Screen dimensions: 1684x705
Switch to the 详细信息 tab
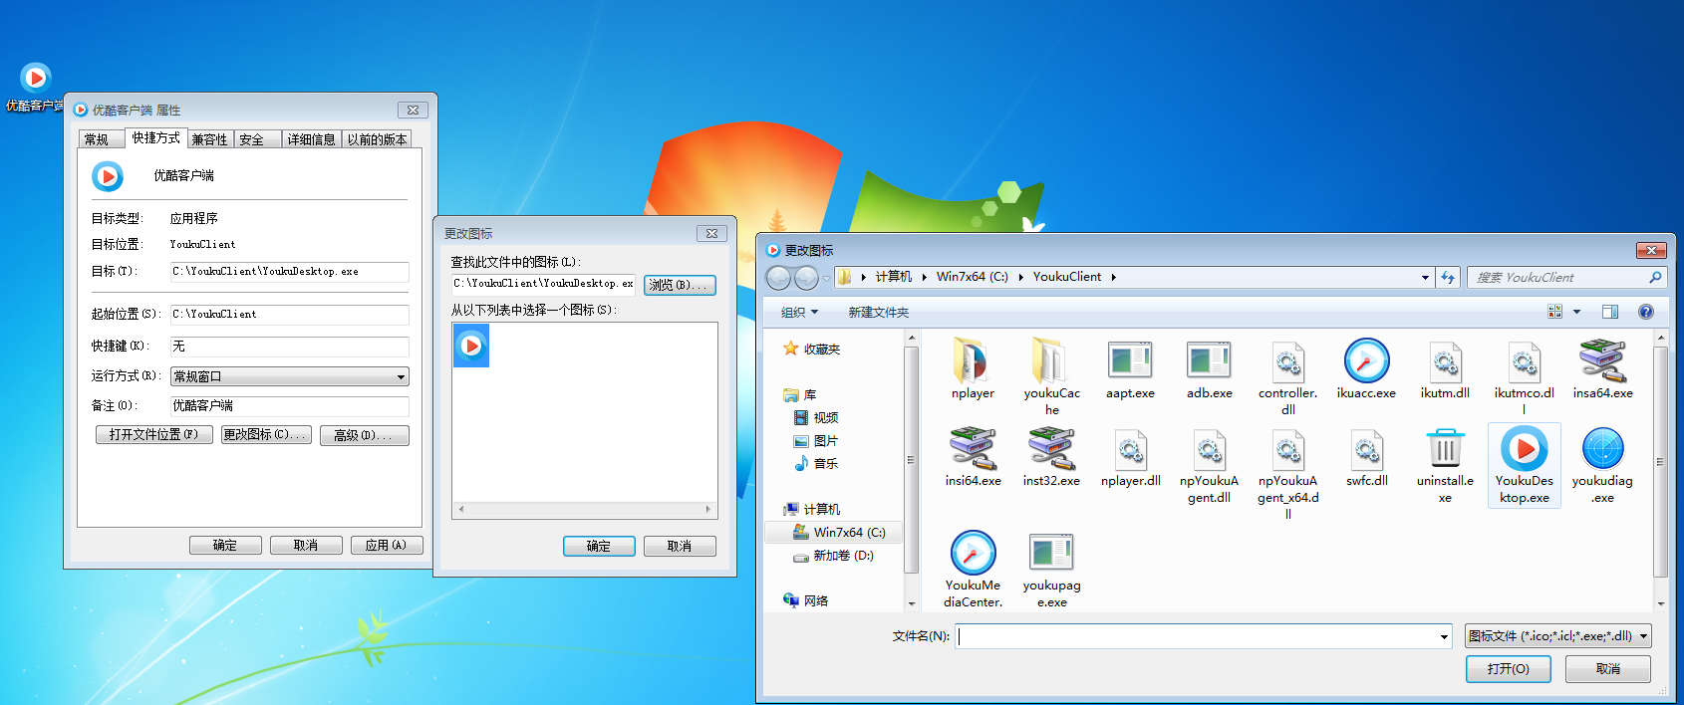click(312, 139)
